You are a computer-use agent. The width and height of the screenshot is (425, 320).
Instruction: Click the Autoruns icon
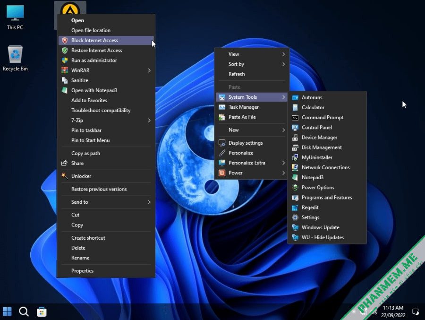pos(295,97)
